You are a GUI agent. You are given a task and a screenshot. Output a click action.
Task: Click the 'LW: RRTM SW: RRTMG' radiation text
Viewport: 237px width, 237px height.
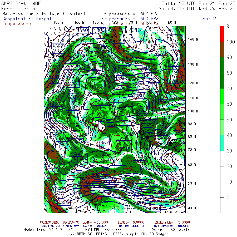point(88,234)
